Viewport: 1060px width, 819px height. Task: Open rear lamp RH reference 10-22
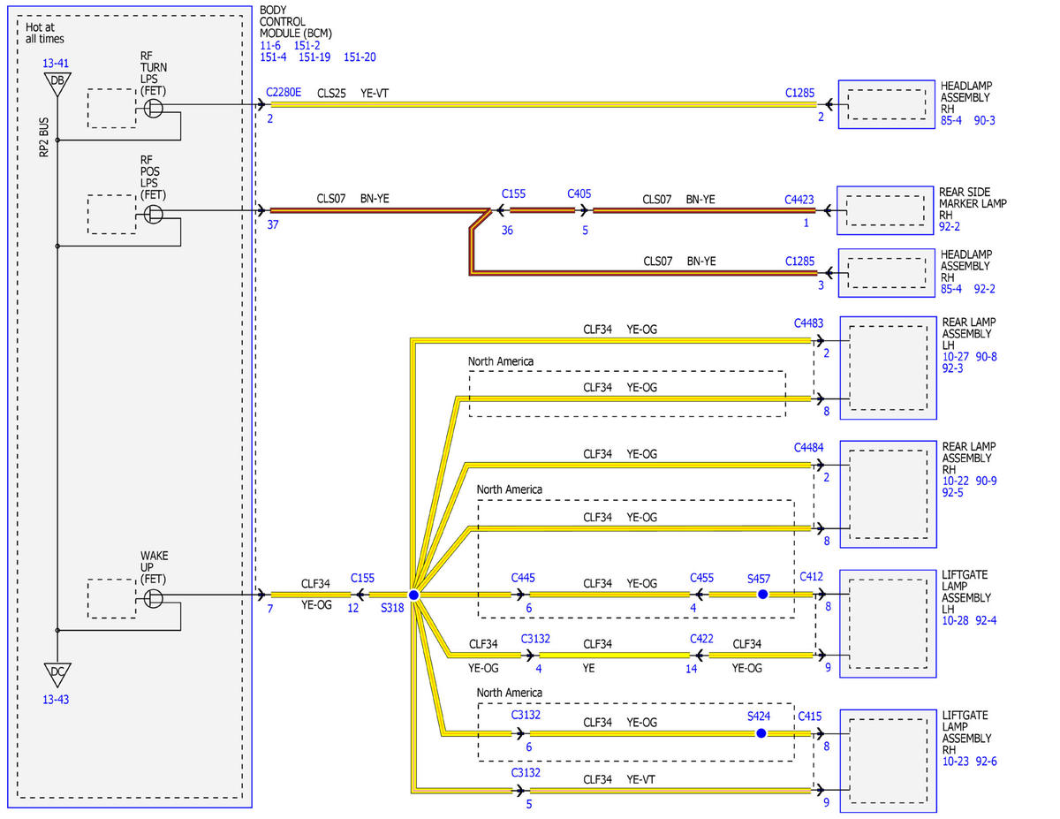[955, 481]
